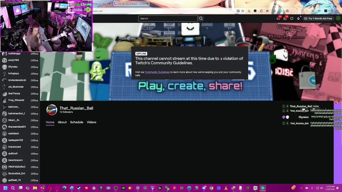342x192 pixels.
Task: Open sadclaud channel in sidebar
Action: click(x=20, y=134)
